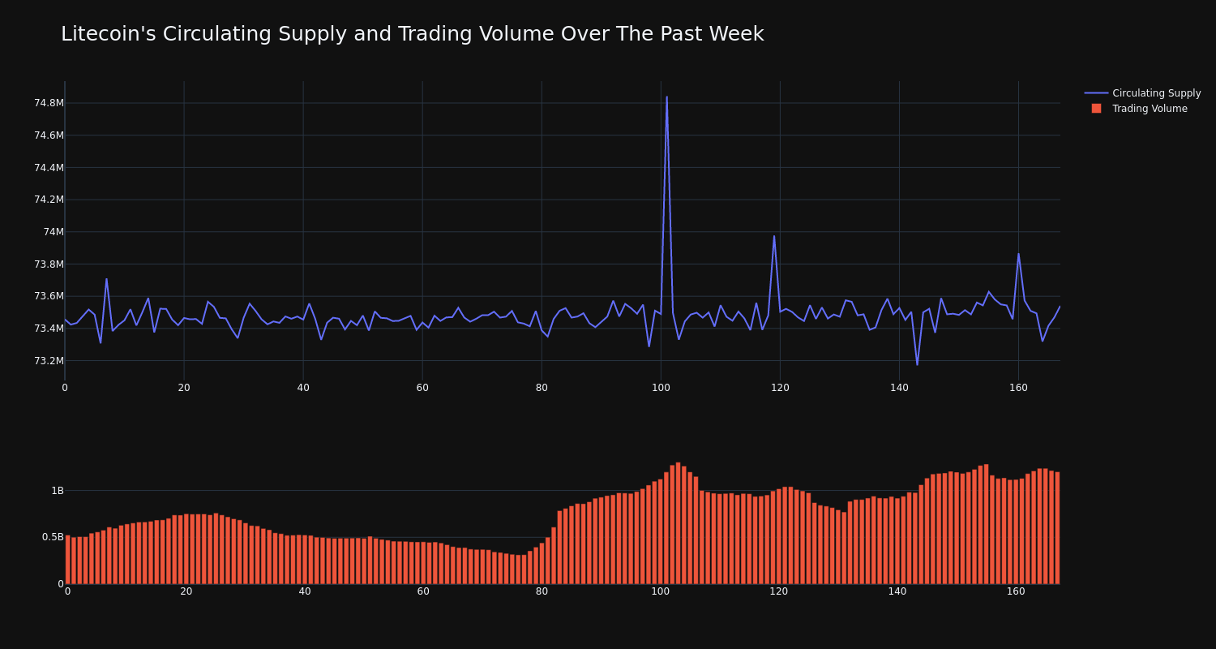Screen dimensions: 1216x649
Task: Click the 73.2M y-axis label
Action: pyautogui.click(x=49, y=361)
